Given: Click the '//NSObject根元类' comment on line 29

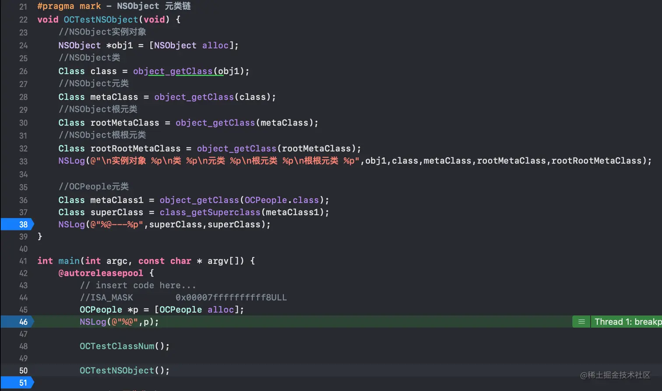Looking at the screenshot, I should (98, 109).
